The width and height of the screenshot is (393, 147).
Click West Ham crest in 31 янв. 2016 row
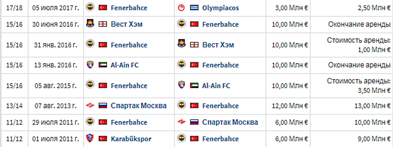point(182,44)
